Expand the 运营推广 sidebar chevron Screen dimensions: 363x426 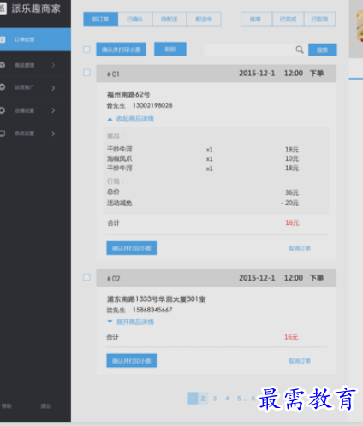[53, 88]
